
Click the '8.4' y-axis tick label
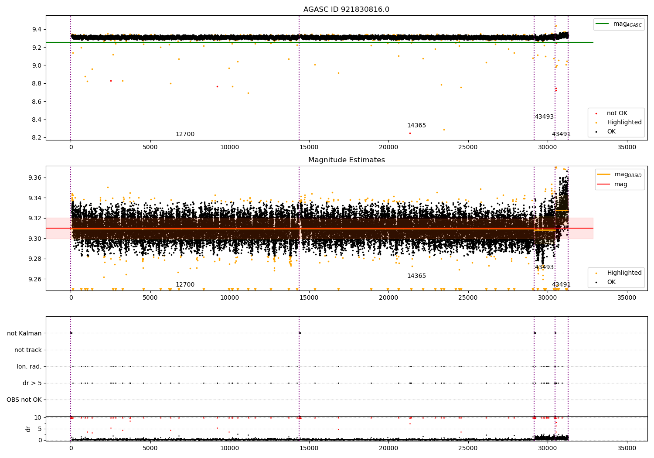click(37, 120)
